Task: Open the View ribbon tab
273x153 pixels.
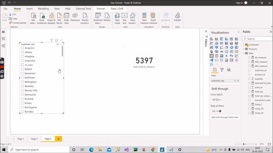Action: [x=57, y=8]
